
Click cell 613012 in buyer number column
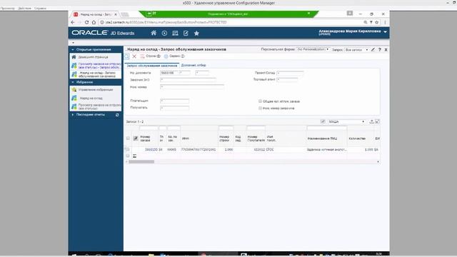259,149
